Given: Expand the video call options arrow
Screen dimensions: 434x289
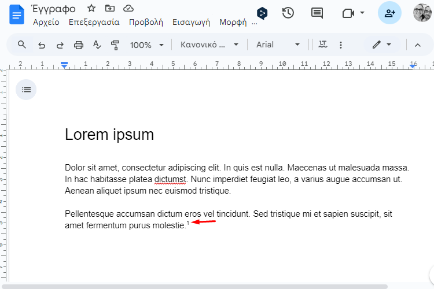Looking at the screenshot, I should [x=362, y=13].
